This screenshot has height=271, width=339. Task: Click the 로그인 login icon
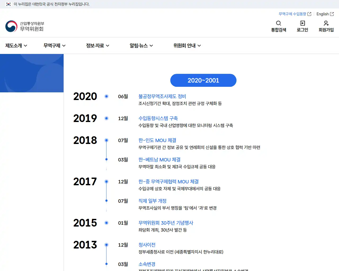302,23
